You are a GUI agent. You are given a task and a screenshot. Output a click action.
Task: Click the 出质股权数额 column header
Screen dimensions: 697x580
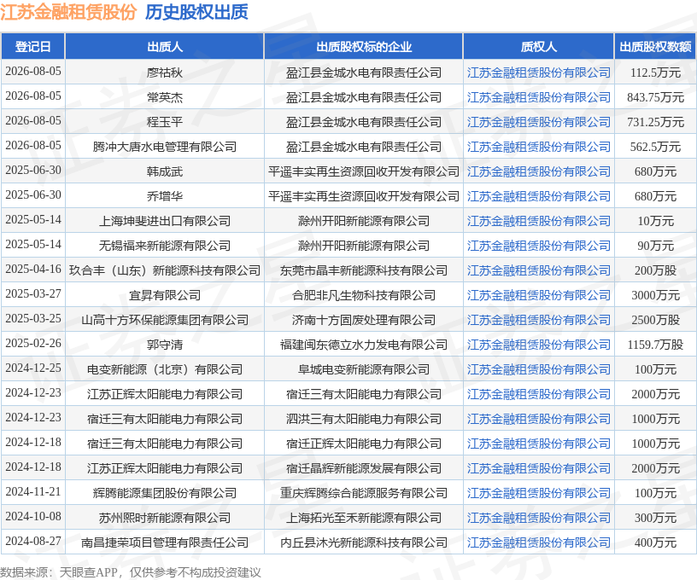[x=656, y=47]
